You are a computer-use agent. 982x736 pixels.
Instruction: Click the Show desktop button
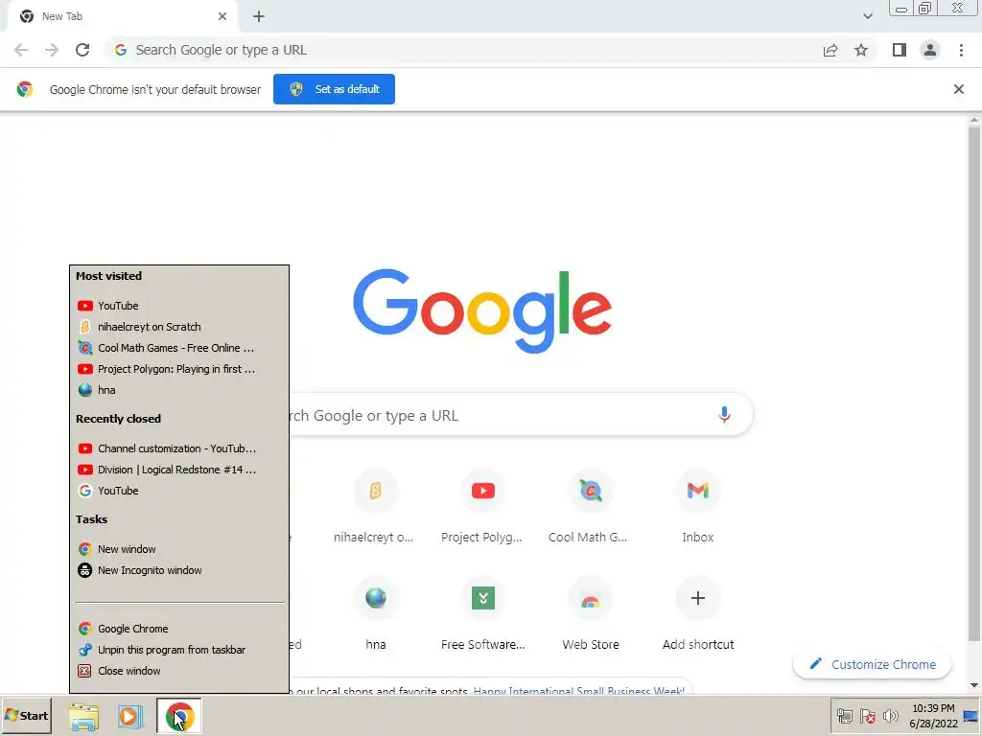pos(971,716)
